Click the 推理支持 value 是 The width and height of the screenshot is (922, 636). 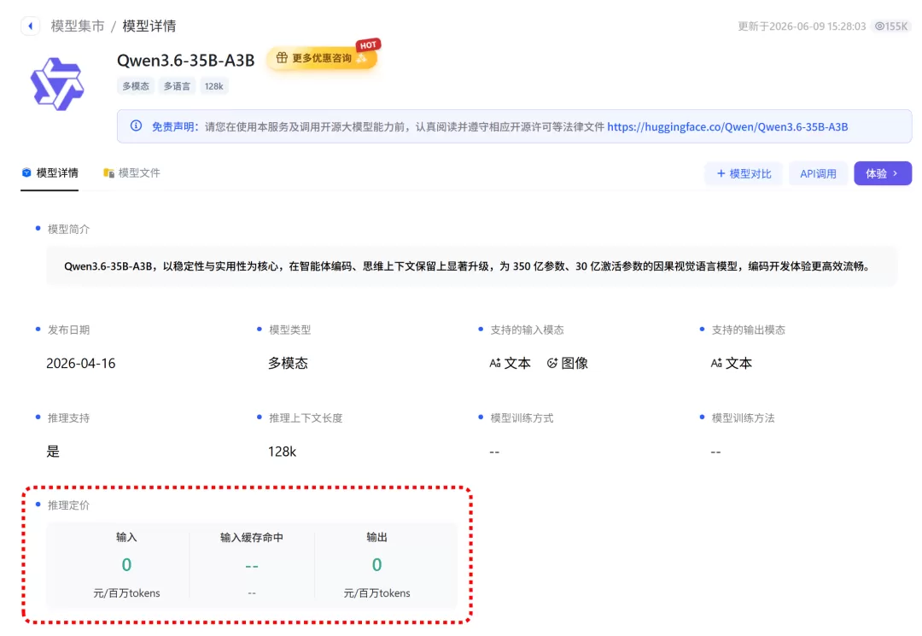pyautogui.click(x=53, y=452)
